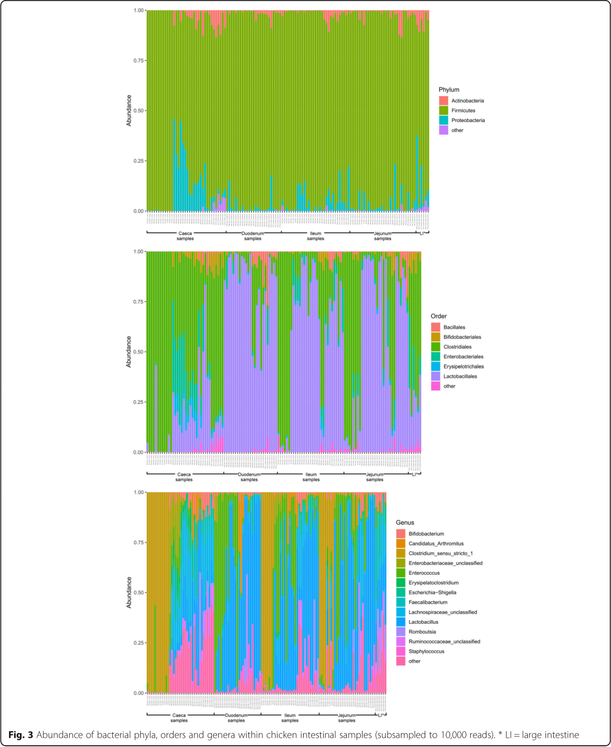611x747 pixels.
Task: Click the Duodenum samples label under the order chart
Action: pos(249,476)
